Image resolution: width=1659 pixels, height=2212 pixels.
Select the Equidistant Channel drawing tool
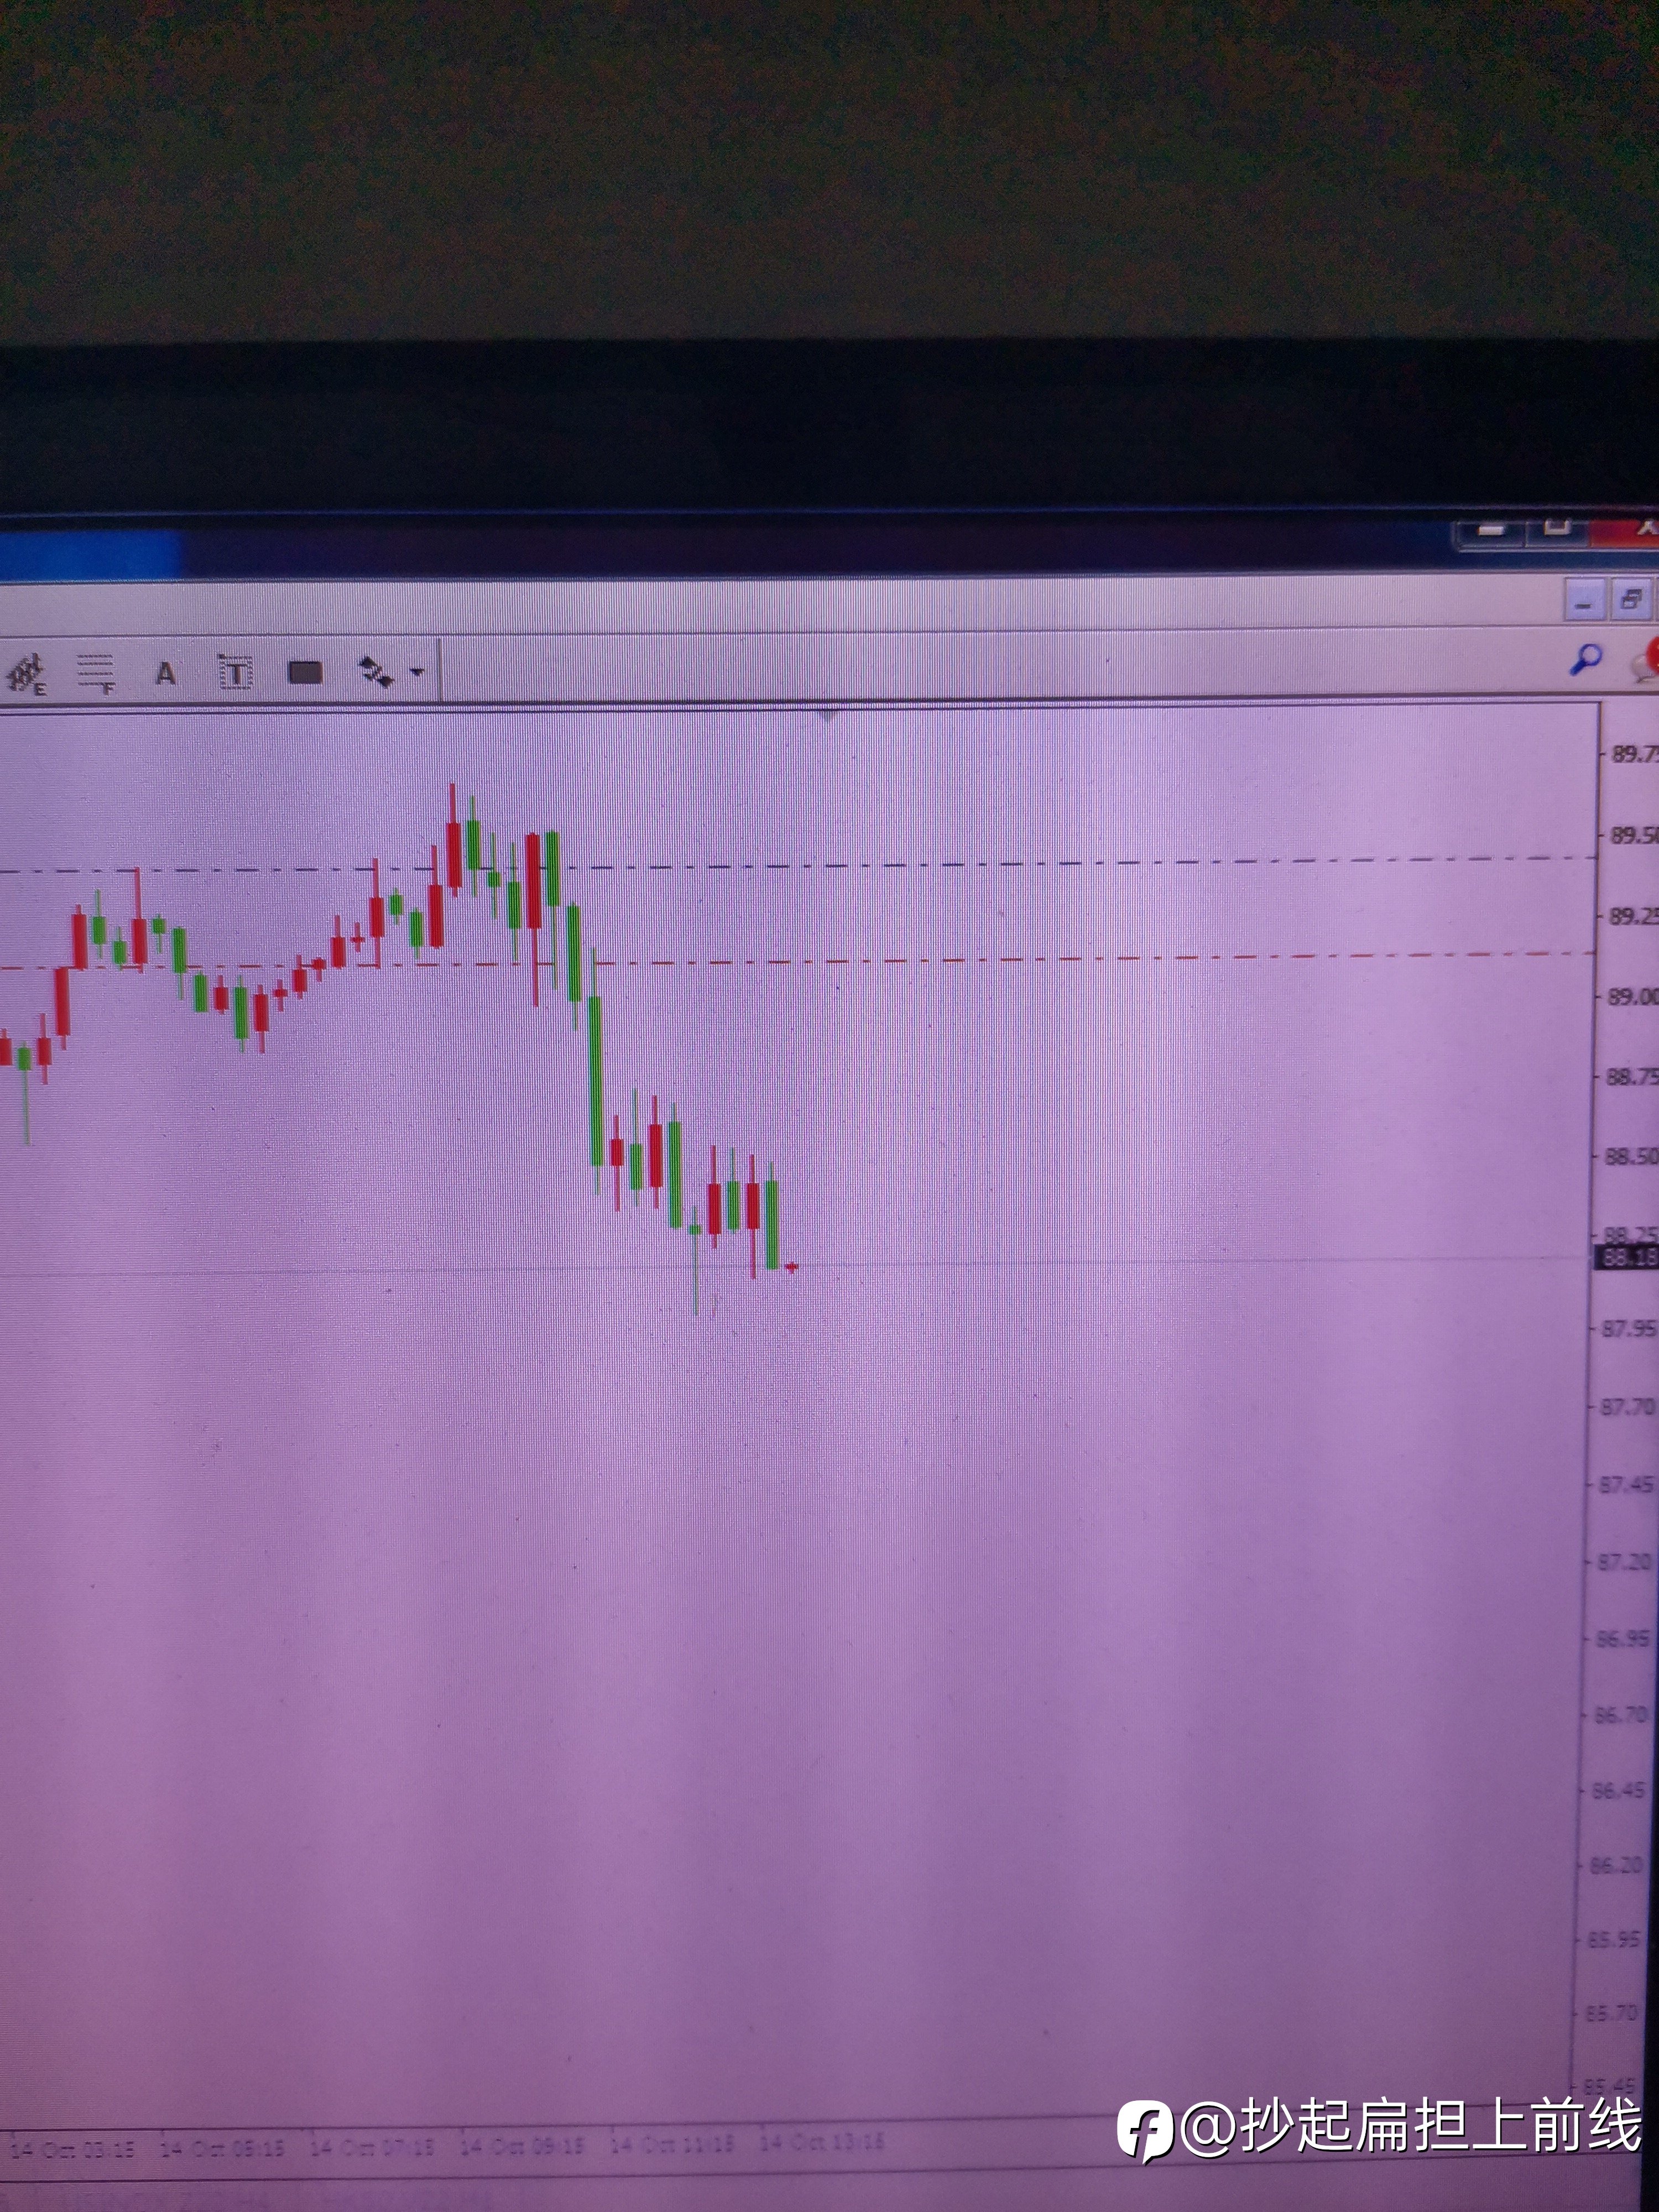pyautogui.click(x=27, y=674)
